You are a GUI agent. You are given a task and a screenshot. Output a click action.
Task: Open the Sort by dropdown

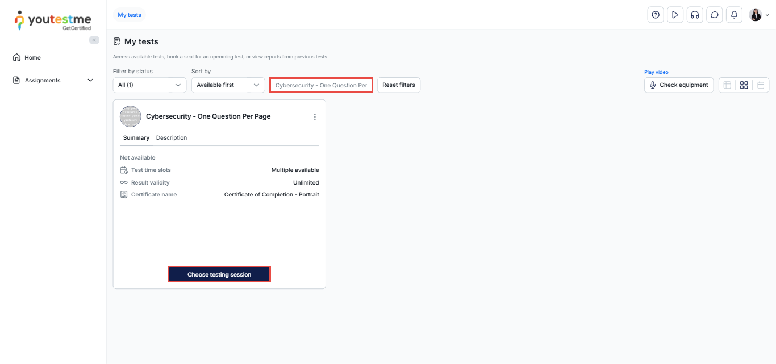point(228,85)
